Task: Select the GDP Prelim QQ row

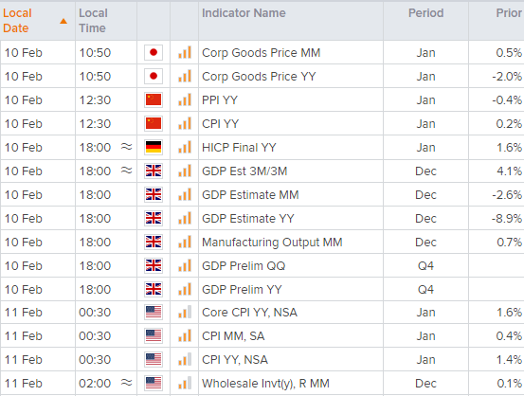Action: click(x=262, y=265)
